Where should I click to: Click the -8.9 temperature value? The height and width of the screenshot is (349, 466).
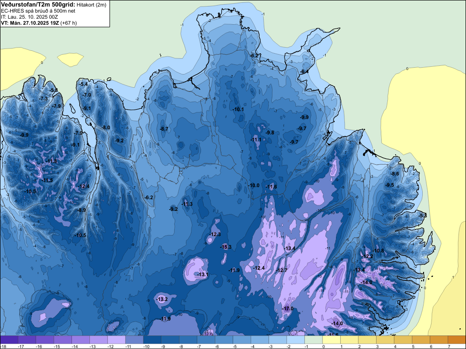82,210
